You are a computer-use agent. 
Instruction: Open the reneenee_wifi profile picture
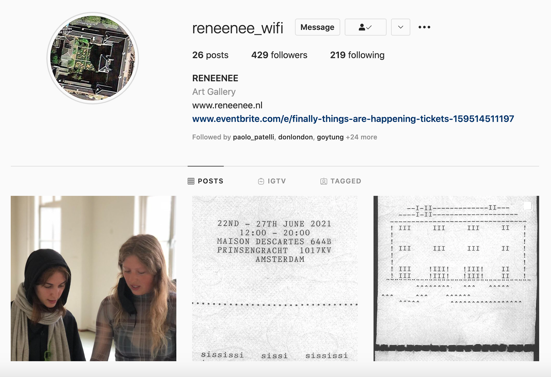tap(93, 58)
